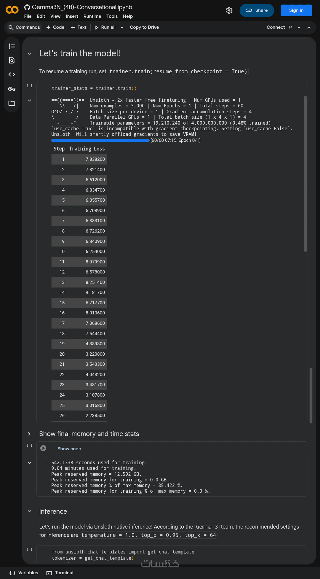
Task: Expand "Show final memory and time stats" section
Action: click(29, 434)
